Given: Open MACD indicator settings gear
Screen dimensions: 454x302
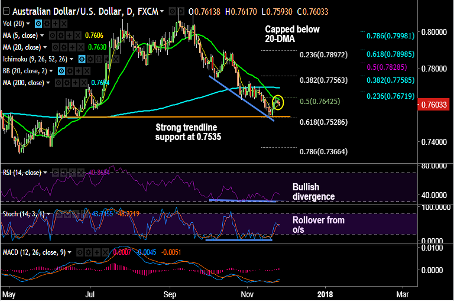Looking at the screenshot, I should [88, 252].
